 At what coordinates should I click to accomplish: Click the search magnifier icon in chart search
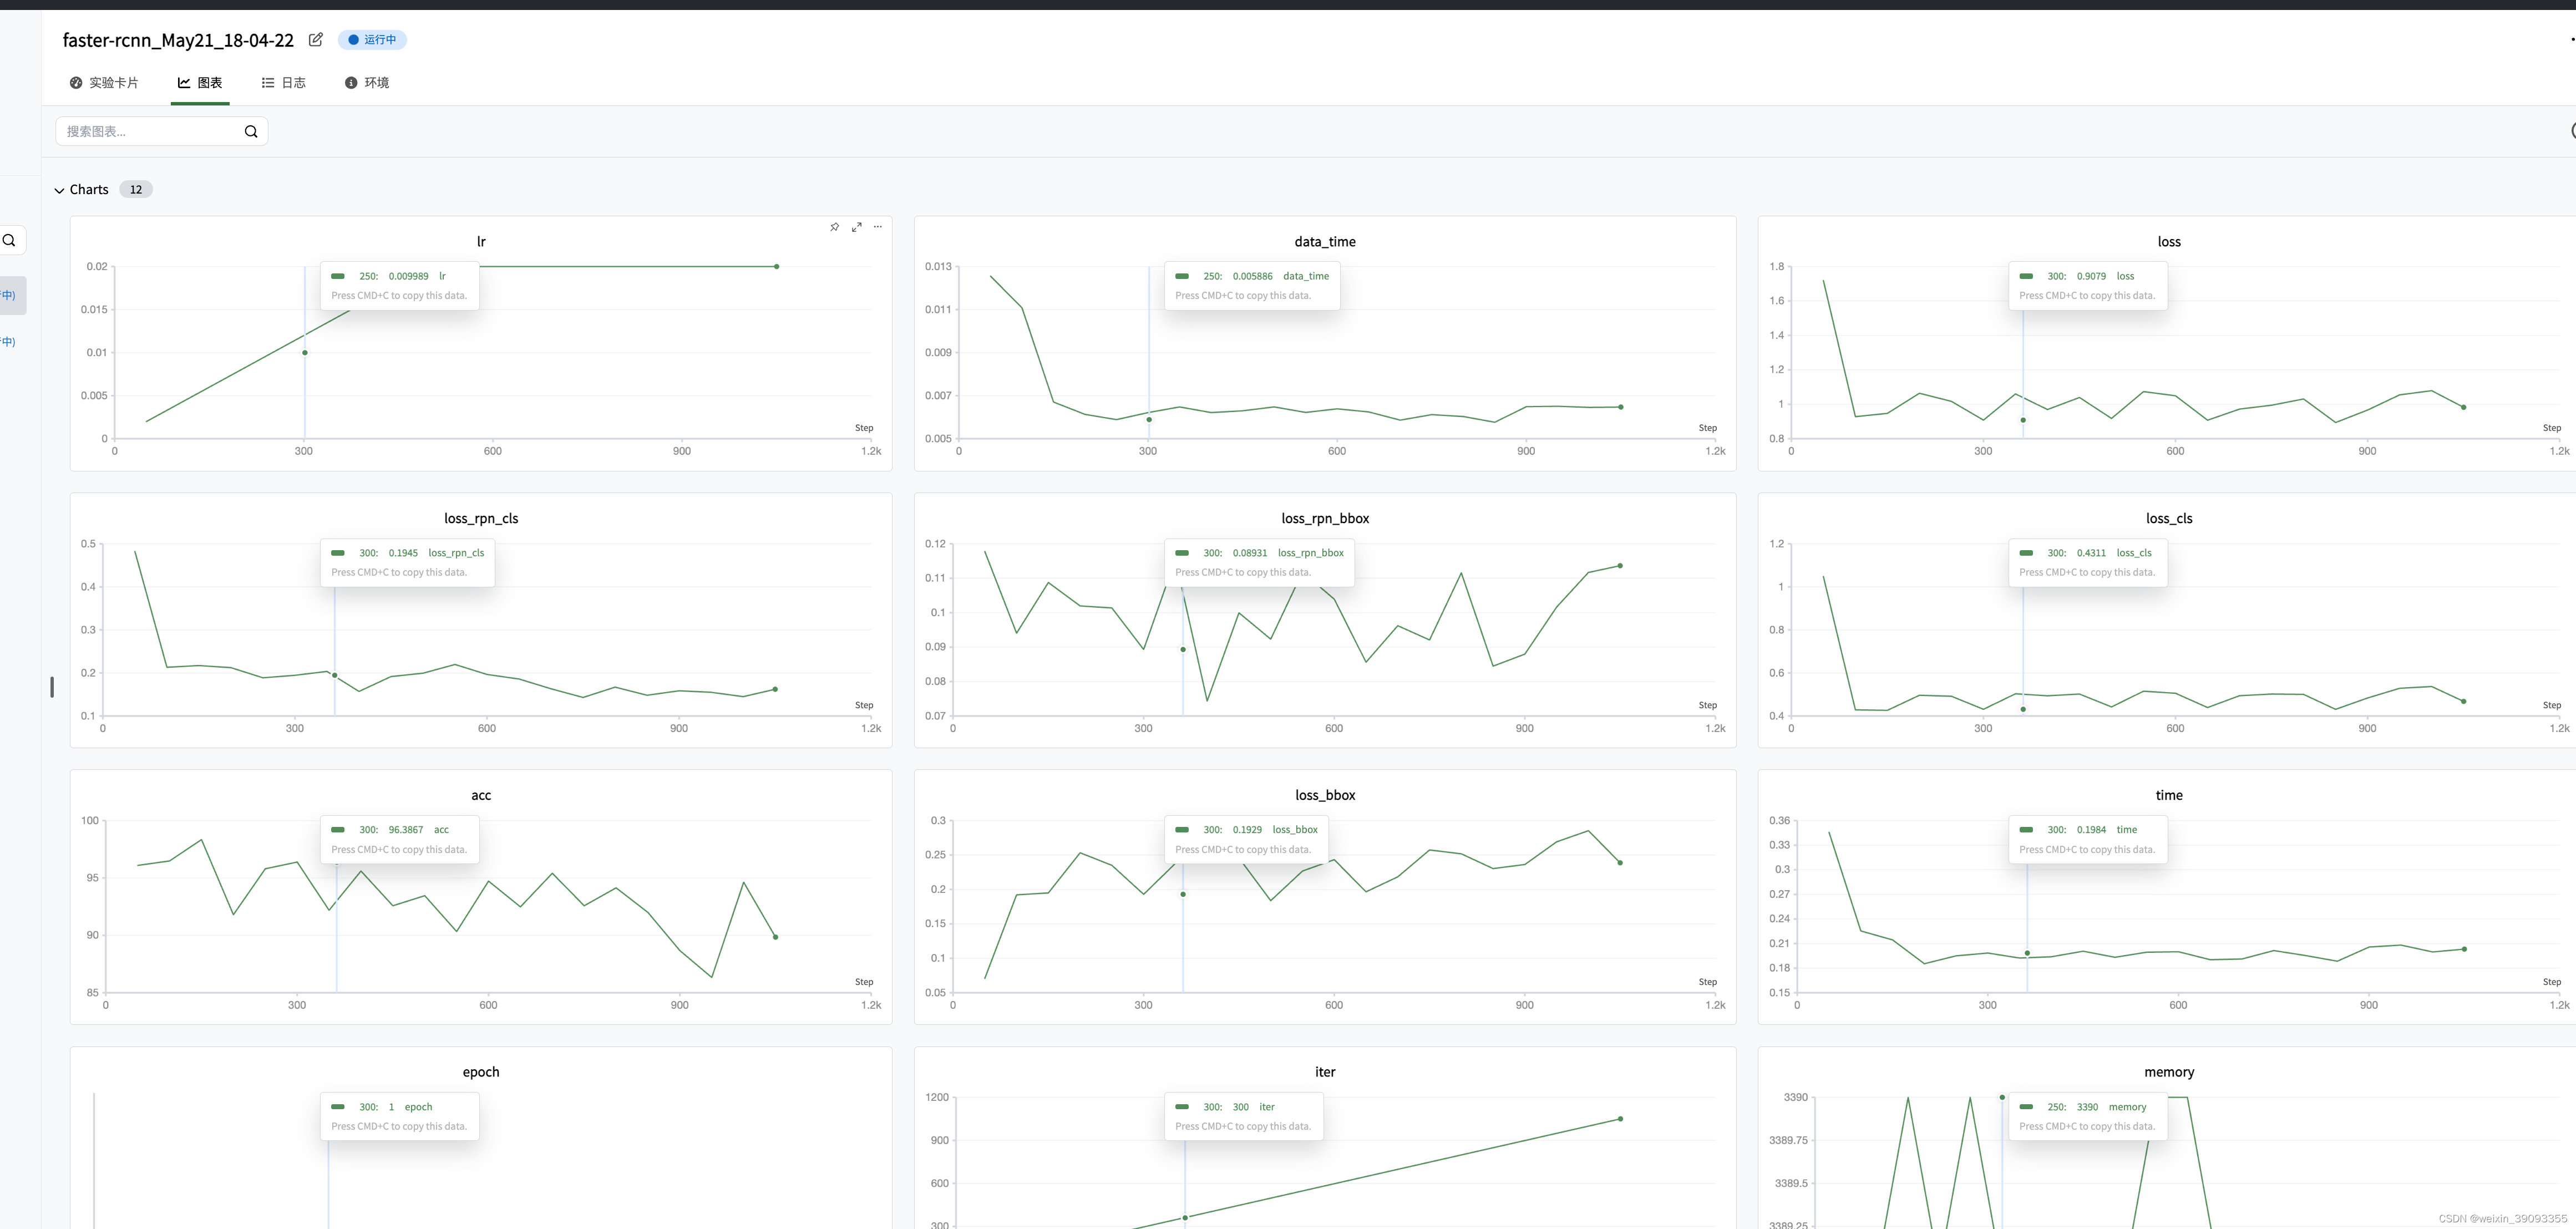coord(251,131)
